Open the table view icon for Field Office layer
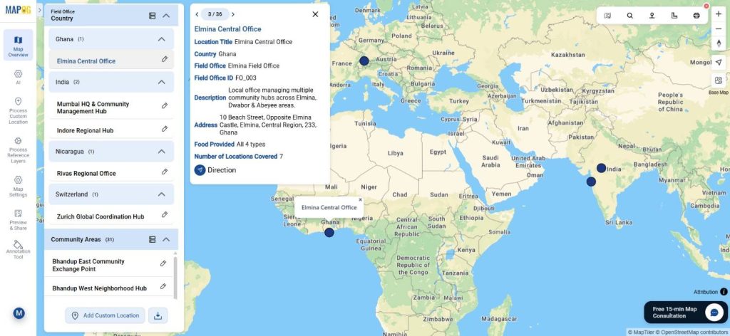 click(152, 16)
